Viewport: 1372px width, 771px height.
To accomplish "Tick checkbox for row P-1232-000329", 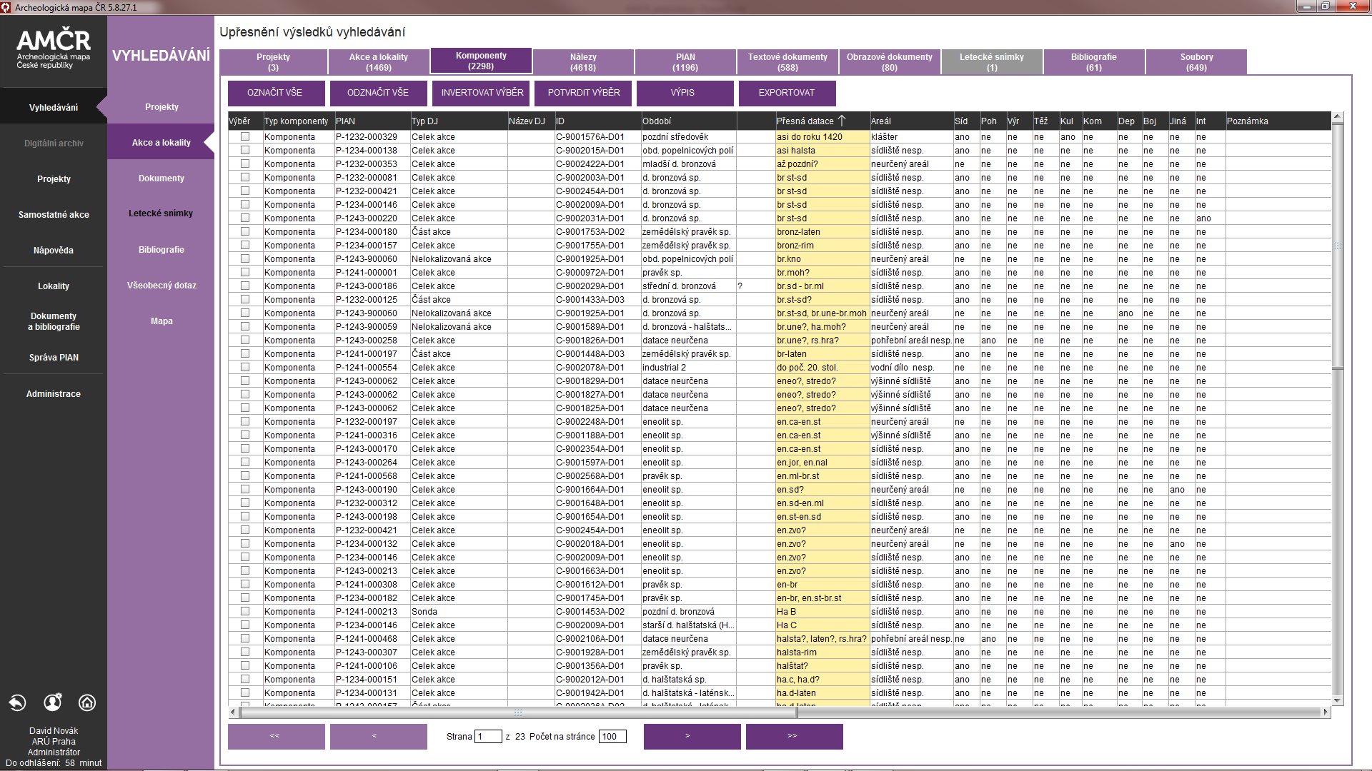I will pyautogui.click(x=245, y=136).
